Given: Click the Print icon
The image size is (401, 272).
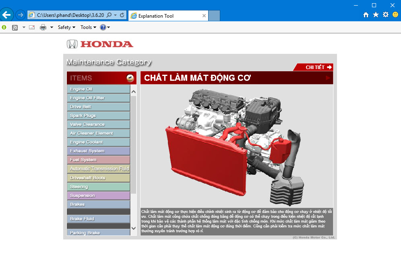Looking at the screenshot, I should [43, 27].
